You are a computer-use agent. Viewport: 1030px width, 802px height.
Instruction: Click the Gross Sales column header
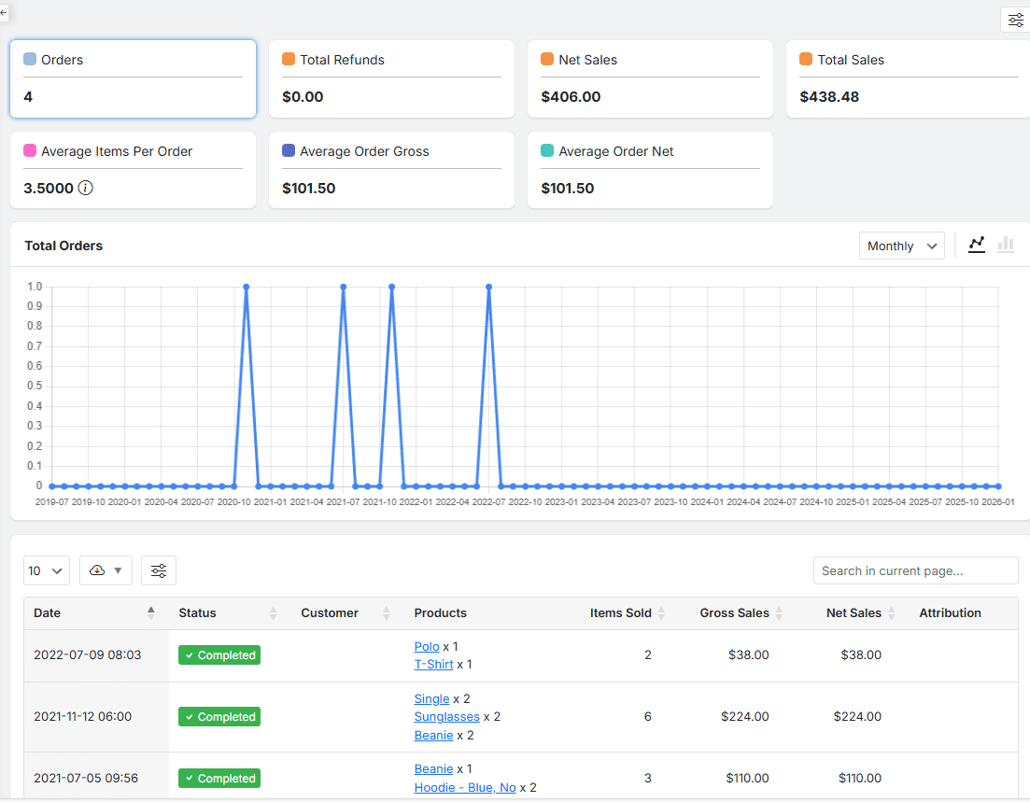pyautogui.click(x=735, y=613)
